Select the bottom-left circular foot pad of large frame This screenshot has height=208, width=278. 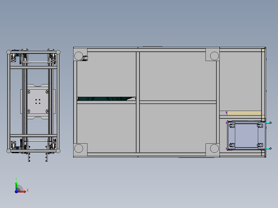pyautogui.click(x=79, y=148)
